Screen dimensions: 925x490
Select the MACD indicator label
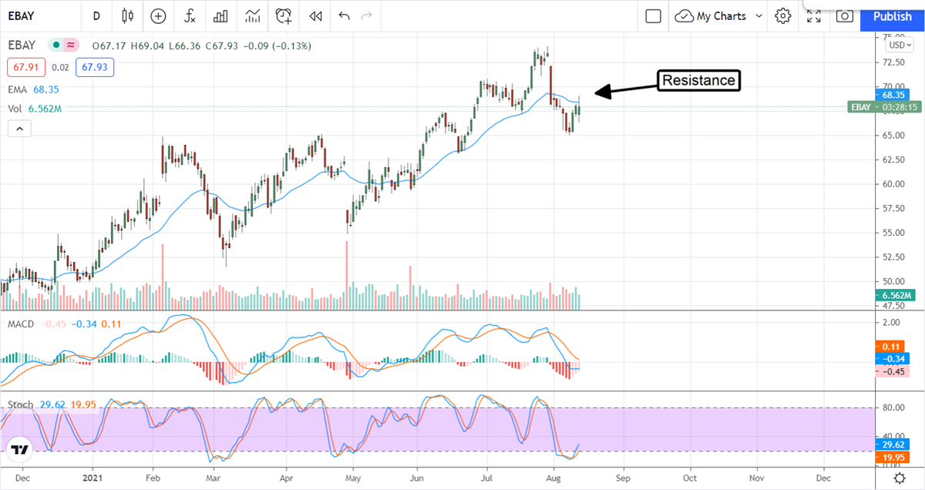coord(21,324)
